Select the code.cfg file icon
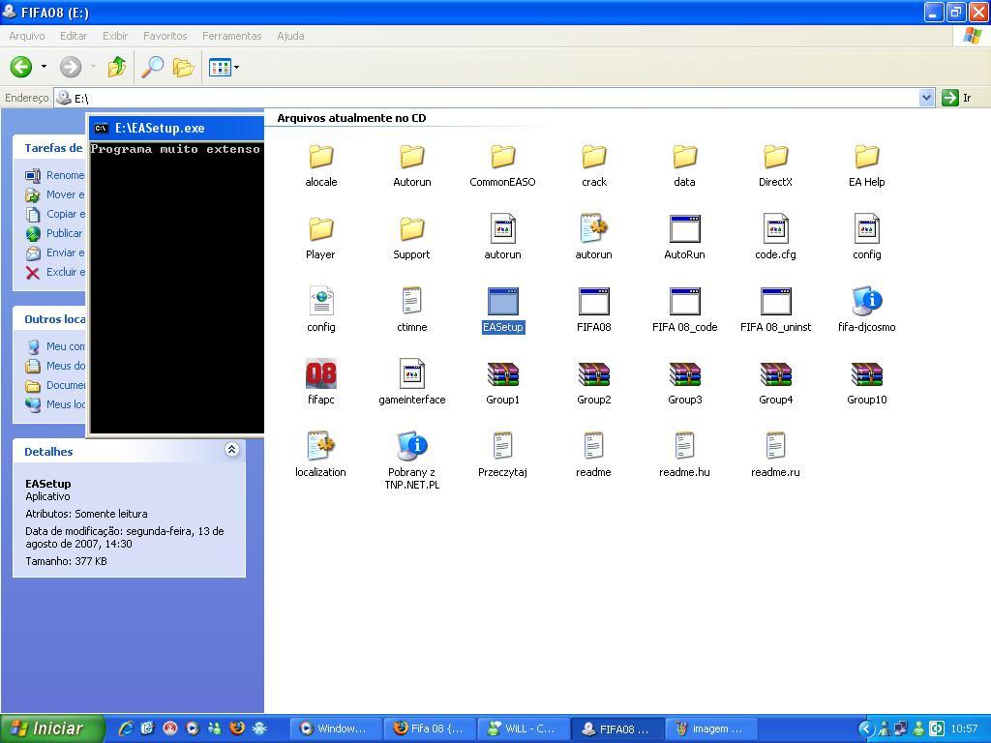This screenshot has width=991, height=743. click(x=775, y=228)
